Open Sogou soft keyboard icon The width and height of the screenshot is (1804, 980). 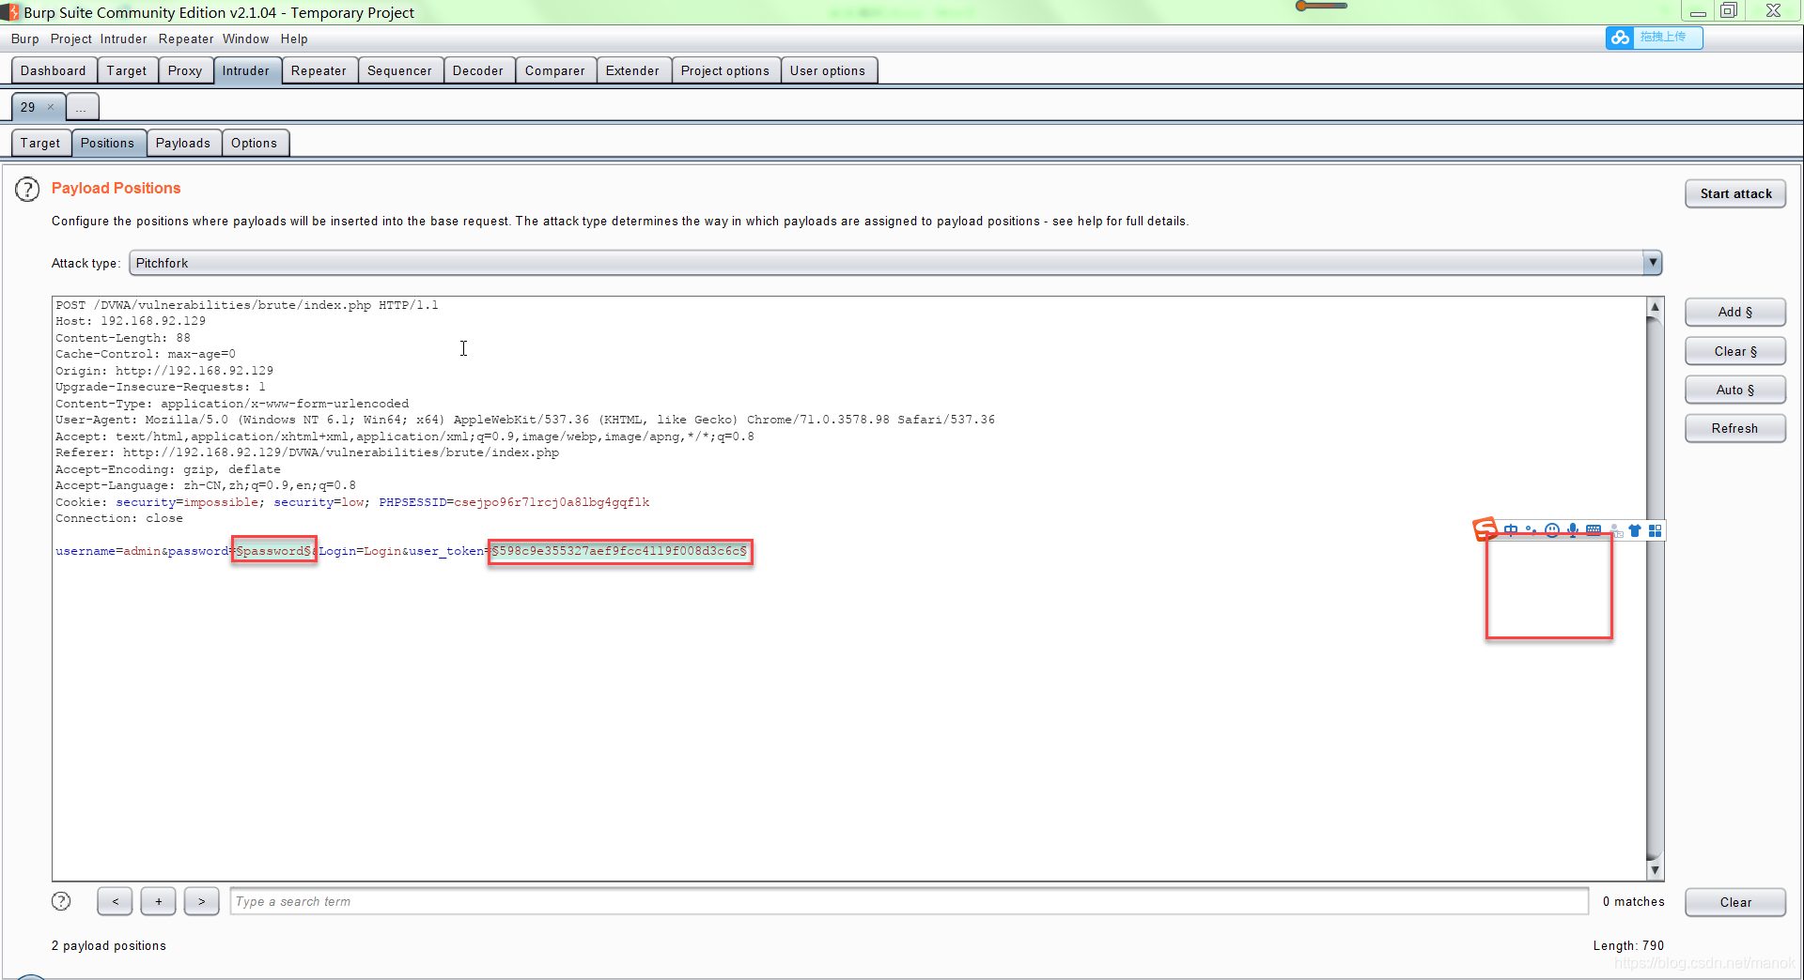(1594, 530)
